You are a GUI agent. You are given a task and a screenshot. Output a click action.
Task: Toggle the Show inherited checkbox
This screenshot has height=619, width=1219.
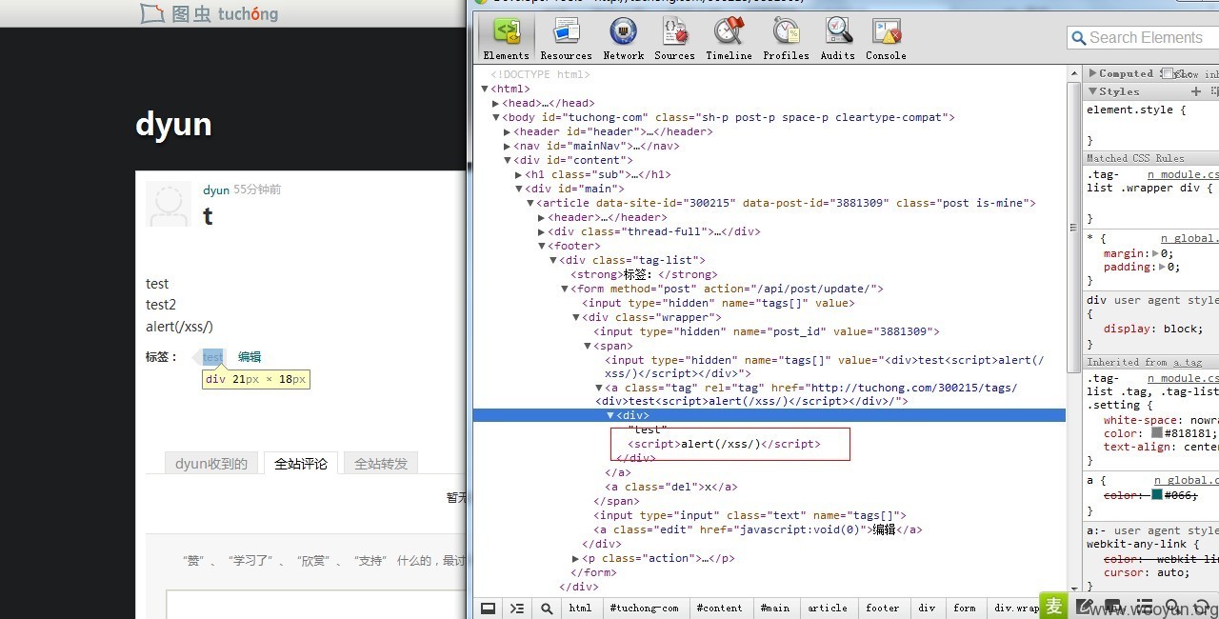(1168, 73)
